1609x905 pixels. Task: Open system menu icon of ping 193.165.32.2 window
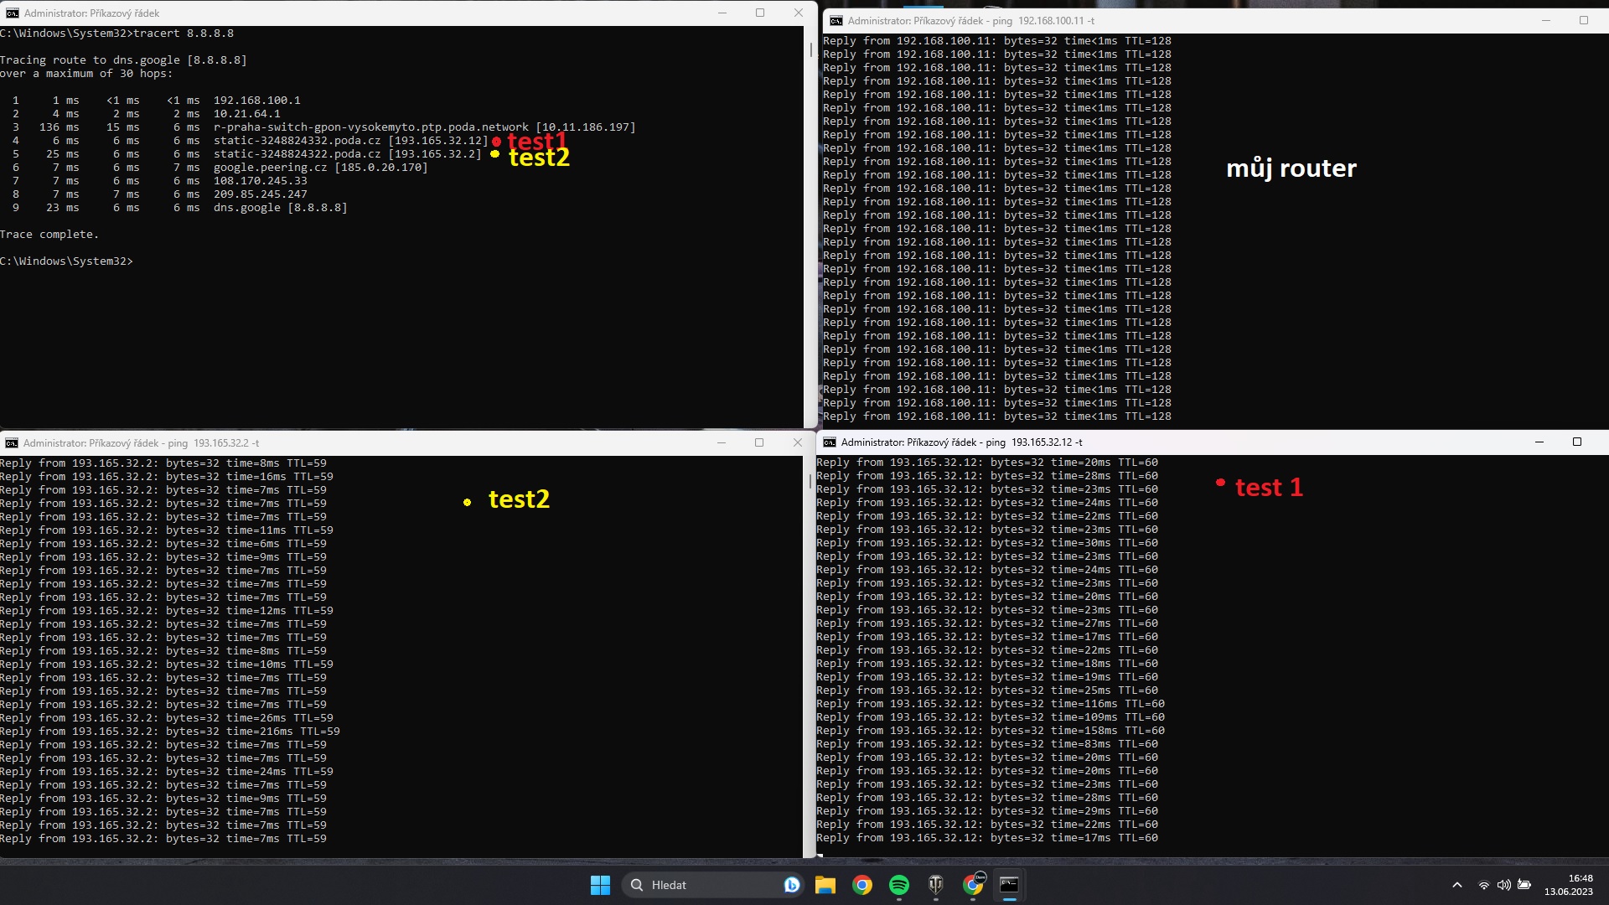tap(12, 443)
